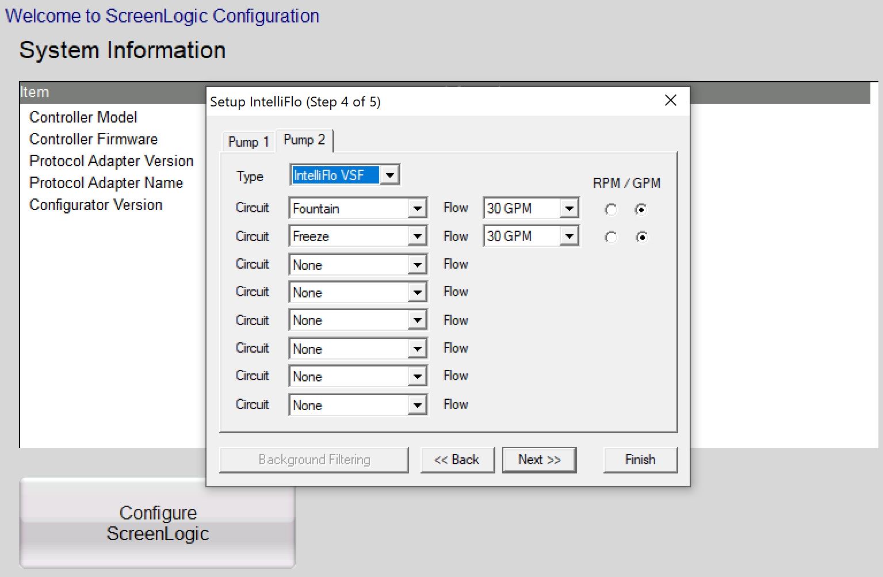The image size is (883, 577).
Task: Open the seventh Circuit dropdown set to None
Action: 417,376
